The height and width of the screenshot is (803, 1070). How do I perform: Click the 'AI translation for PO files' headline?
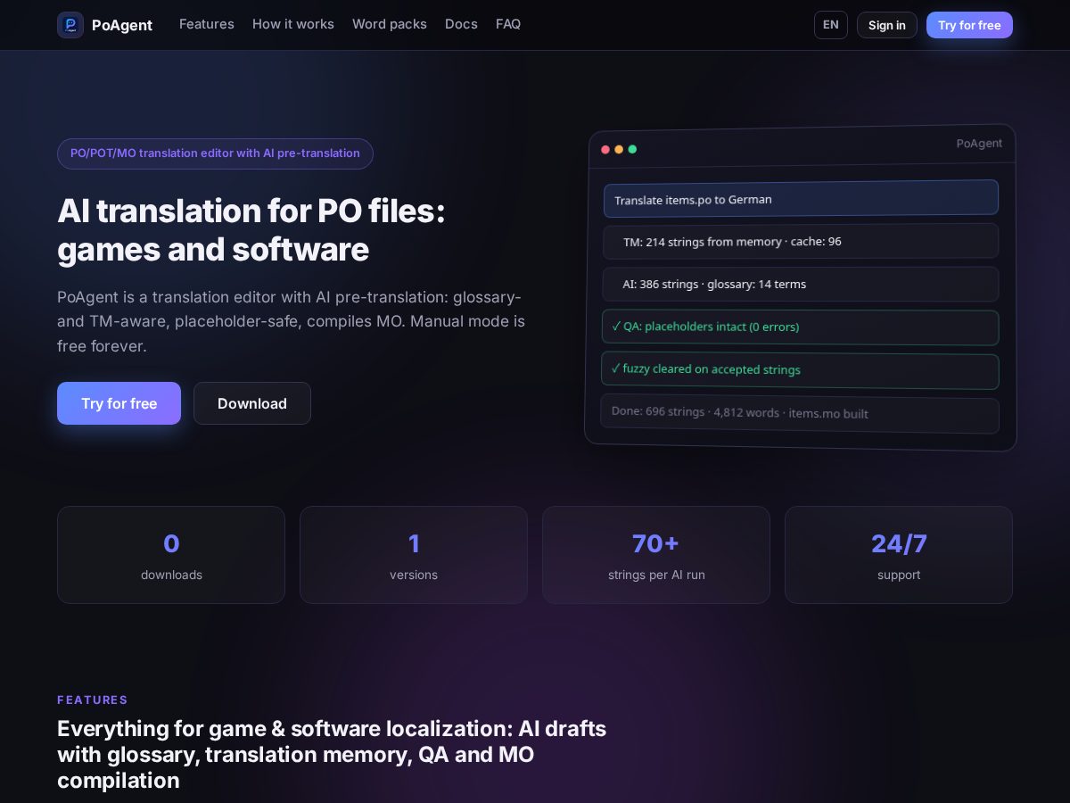251,230
